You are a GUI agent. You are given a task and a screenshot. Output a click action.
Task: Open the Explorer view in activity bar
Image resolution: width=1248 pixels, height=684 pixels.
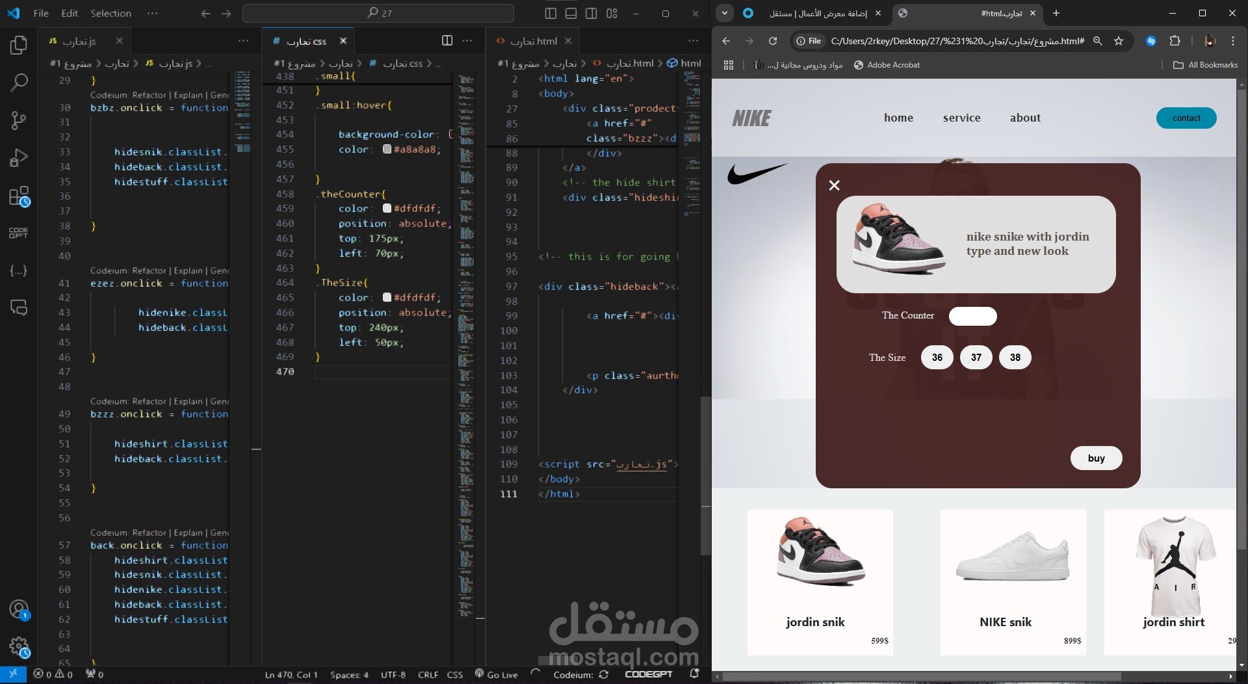[19, 45]
